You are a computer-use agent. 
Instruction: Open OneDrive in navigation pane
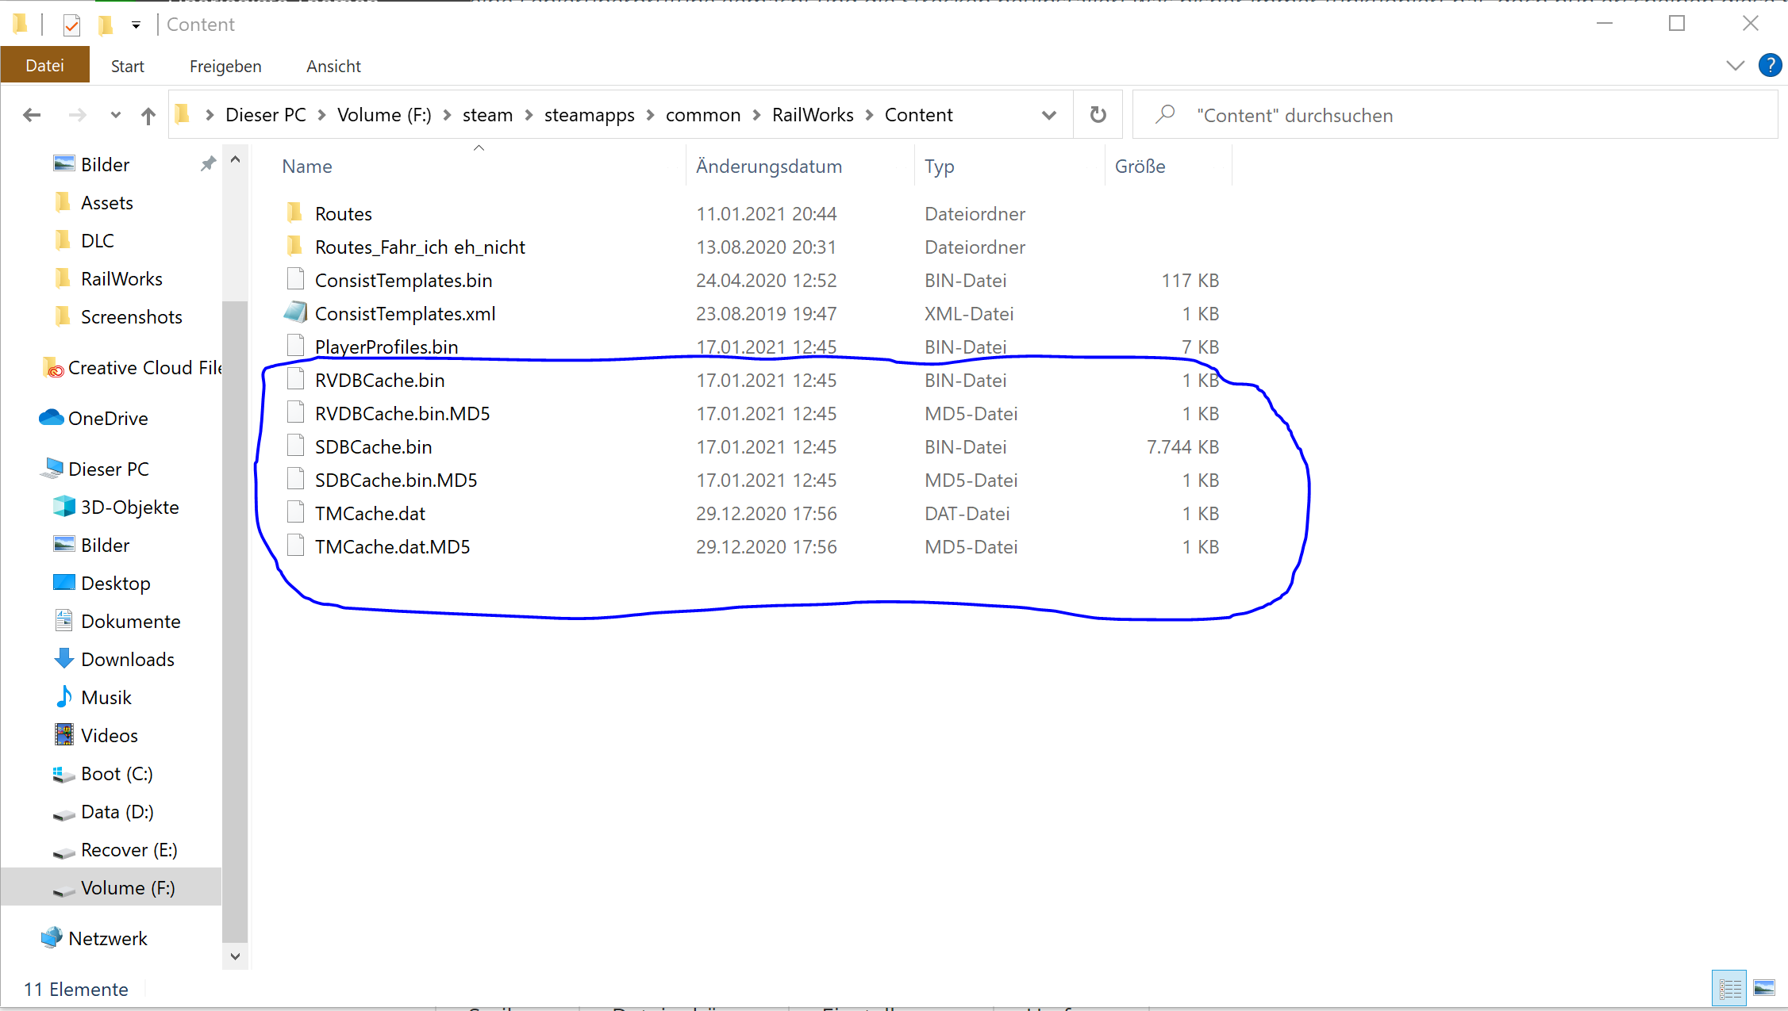point(108,418)
